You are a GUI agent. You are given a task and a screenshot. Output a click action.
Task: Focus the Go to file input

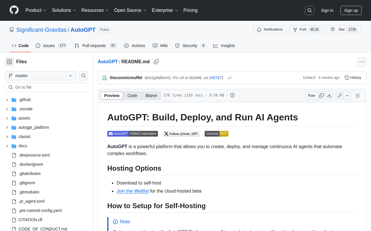(46, 87)
